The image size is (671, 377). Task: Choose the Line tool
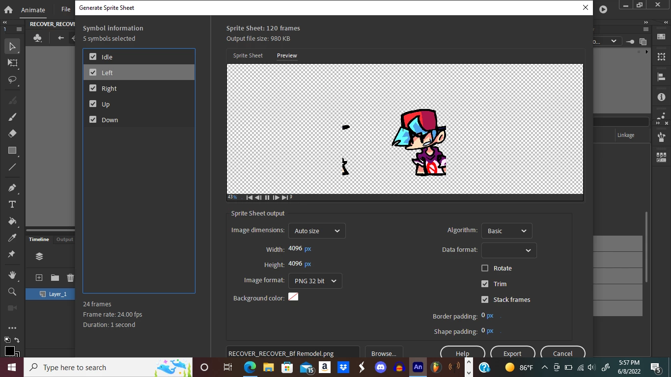point(12,167)
